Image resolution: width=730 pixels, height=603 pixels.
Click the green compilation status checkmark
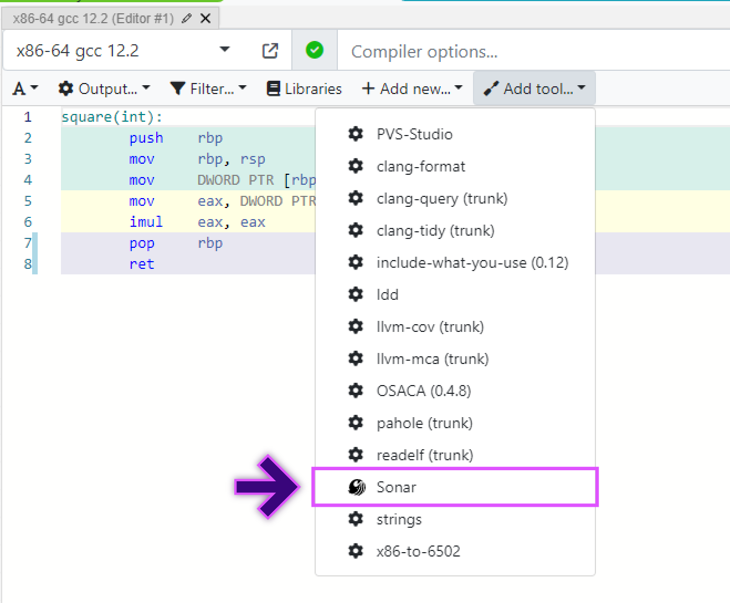314,50
